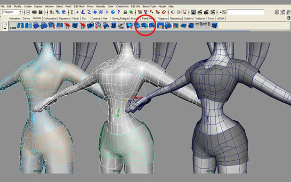This screenshot has width=291, height=182.
Task: Toggle the construction history icon
Action: click(185, 12)
